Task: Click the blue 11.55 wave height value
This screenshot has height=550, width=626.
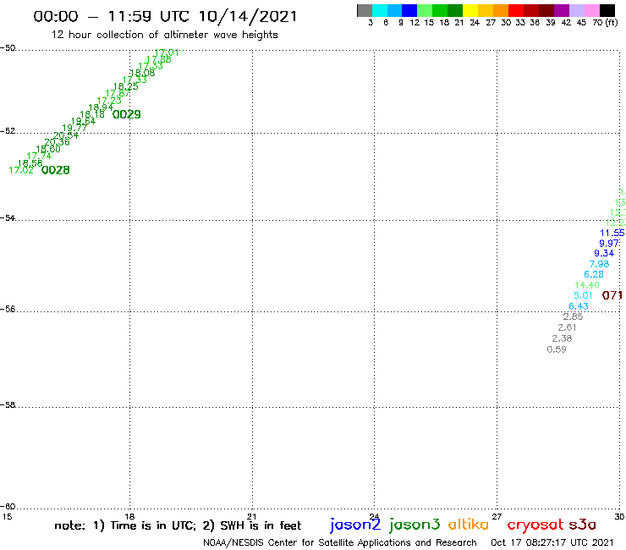Action: tap(612, 233)
